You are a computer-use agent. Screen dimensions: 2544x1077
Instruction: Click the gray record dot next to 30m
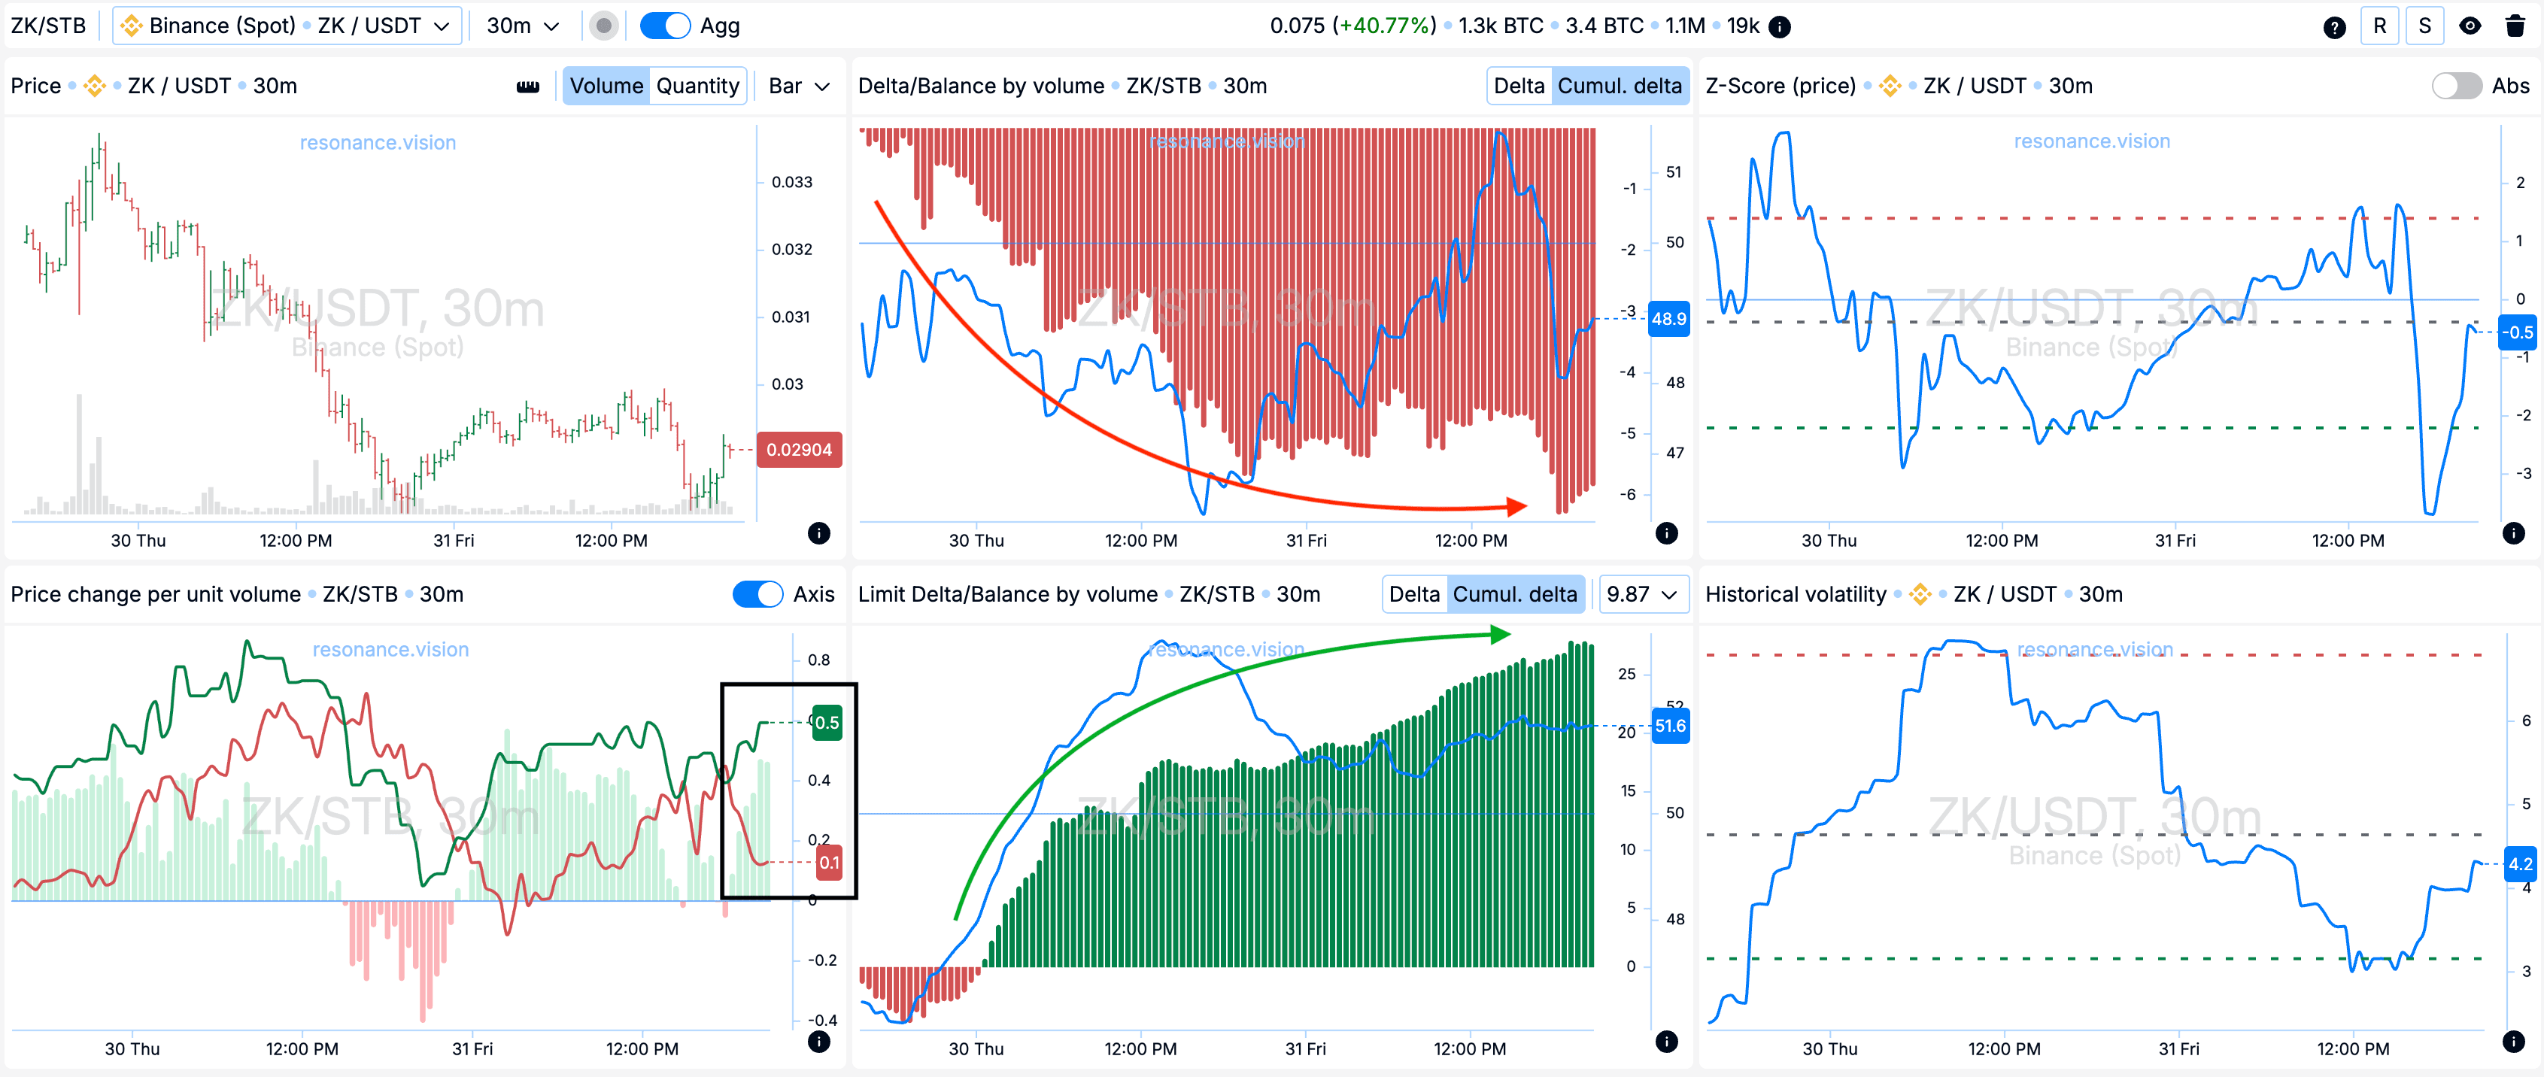(x=603, y=26)
